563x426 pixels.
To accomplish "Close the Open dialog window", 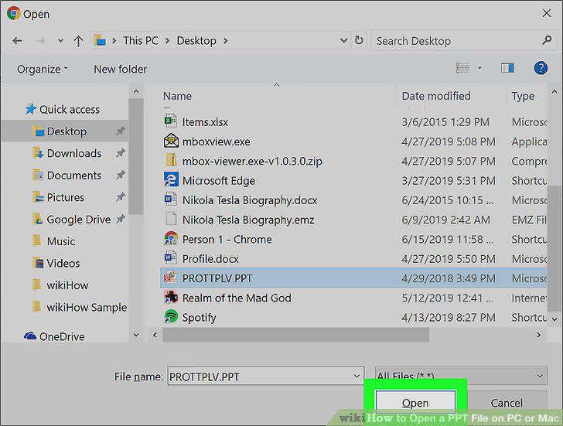I will pyautogui.click(x=546, y=13).
